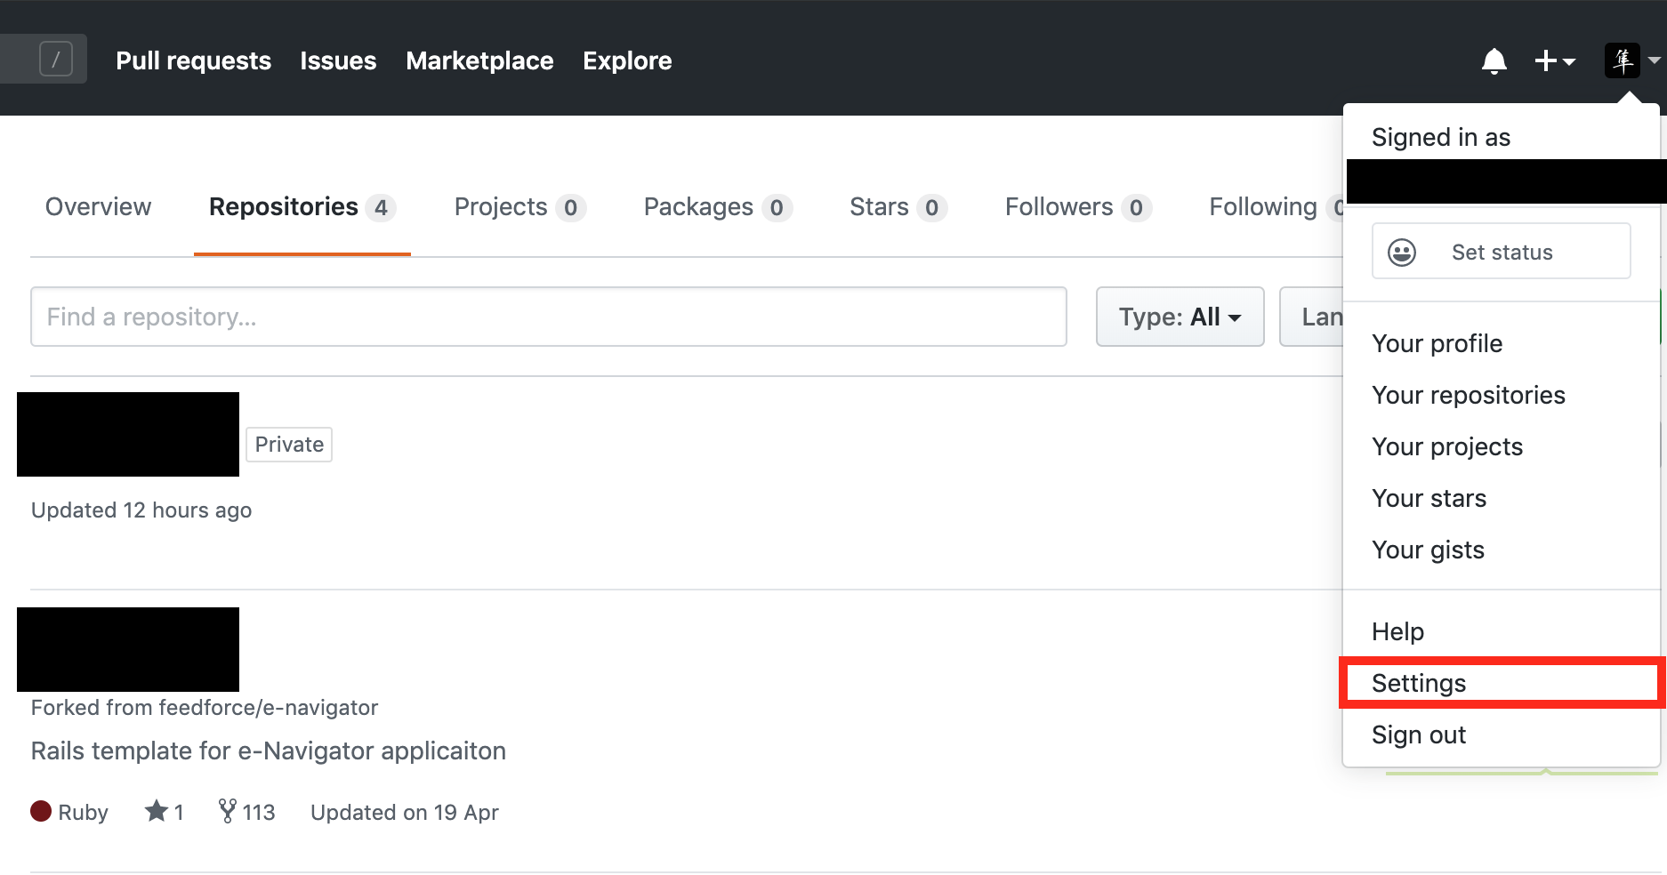Click the Find a repository search field
Screen dimensions: 1667x875
tap(548, 317)
